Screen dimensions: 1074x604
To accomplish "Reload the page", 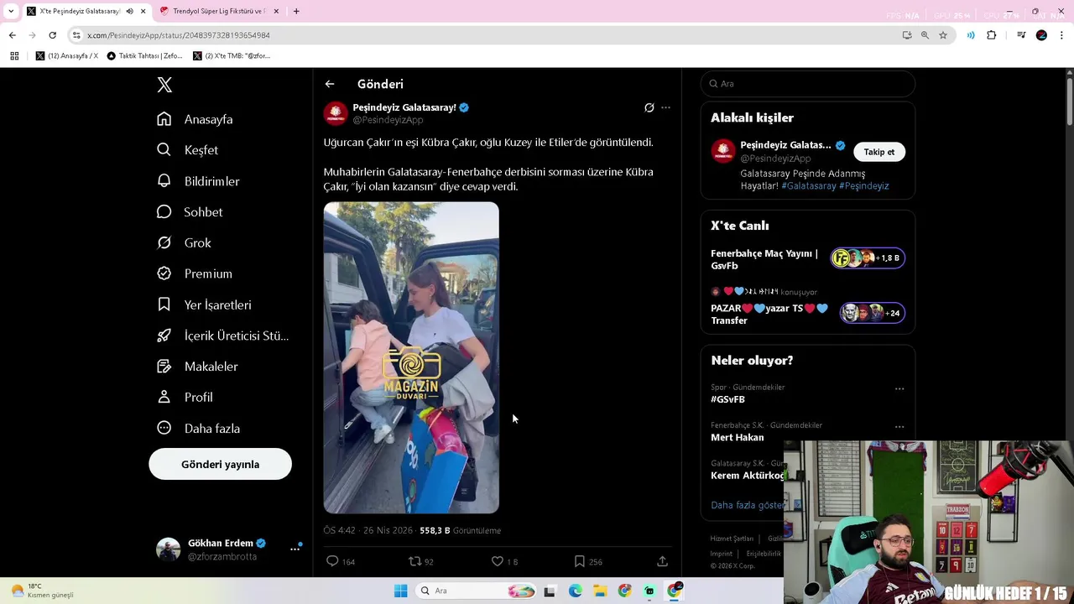I will click(52, 35).
